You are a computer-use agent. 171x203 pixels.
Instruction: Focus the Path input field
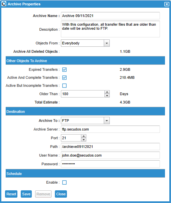coord(110,147)
